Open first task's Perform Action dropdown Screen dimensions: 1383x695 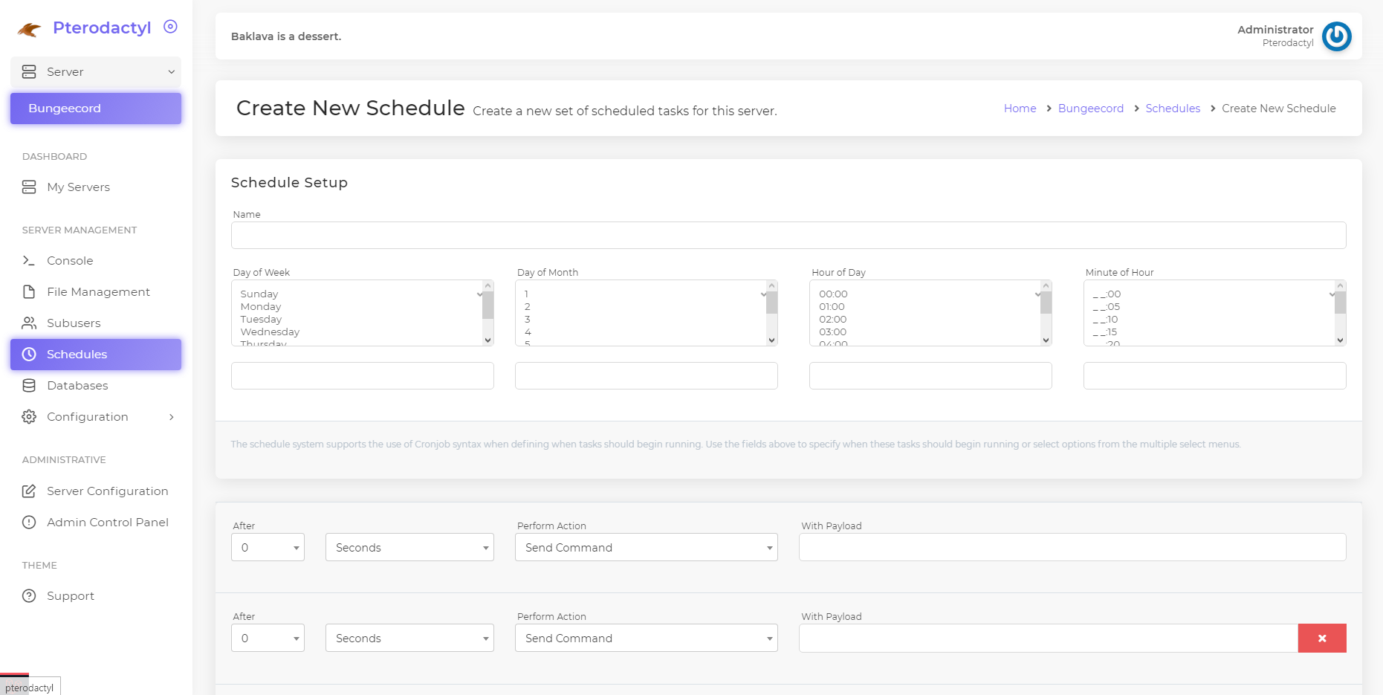pos(646,548)
